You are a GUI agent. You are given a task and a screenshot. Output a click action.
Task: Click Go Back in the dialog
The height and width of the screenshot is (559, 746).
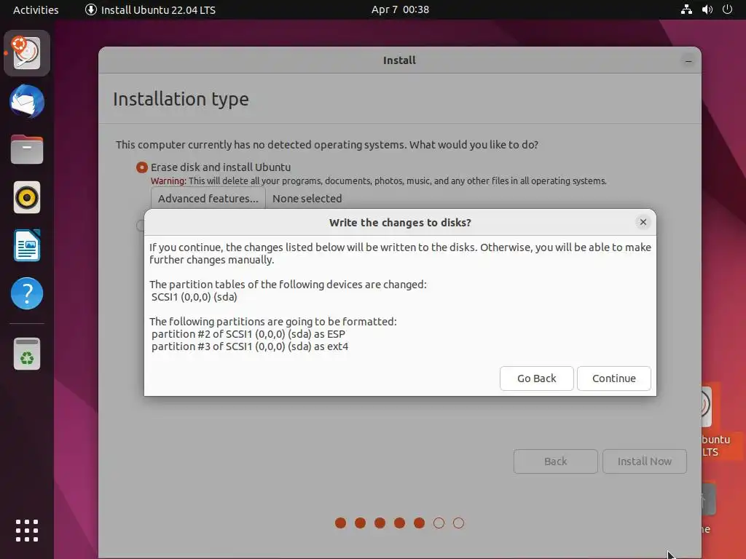[x=537, y=378]
